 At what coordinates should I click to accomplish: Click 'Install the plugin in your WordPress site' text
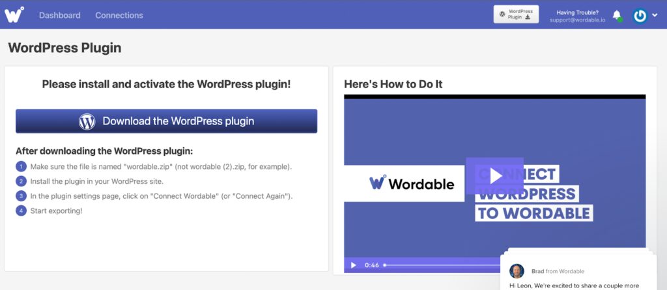(96, 181)
